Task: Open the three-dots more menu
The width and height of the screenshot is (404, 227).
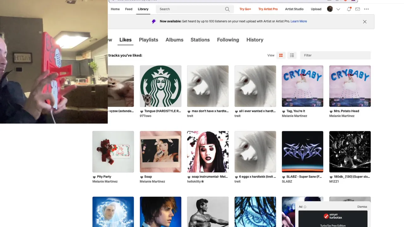Action: pyautogui.click(x=366, y=9)
